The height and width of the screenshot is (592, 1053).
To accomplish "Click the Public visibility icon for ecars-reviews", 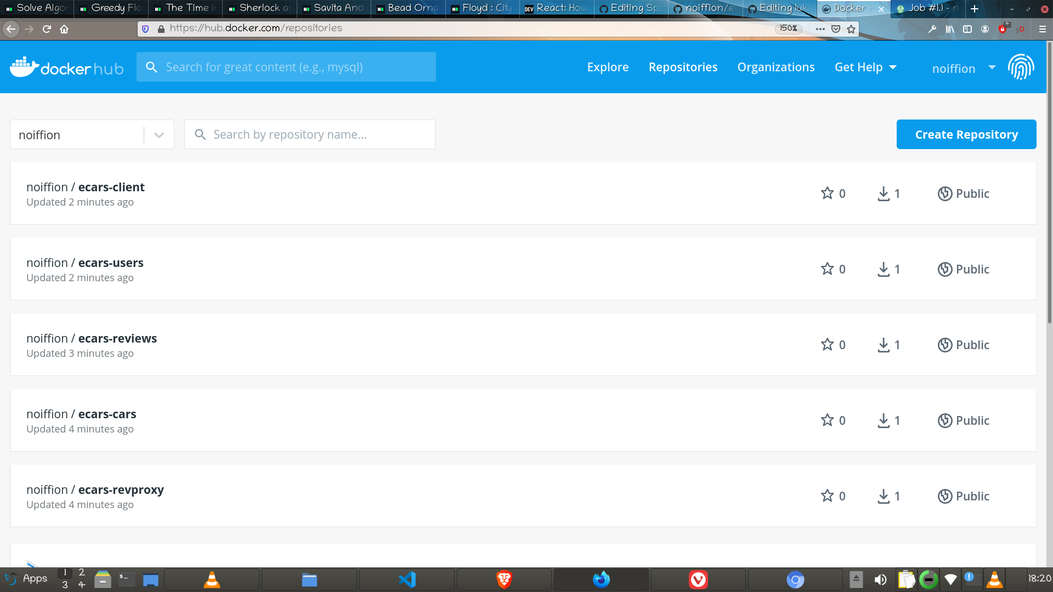I will pyautogui.click(x=944, y=345).
